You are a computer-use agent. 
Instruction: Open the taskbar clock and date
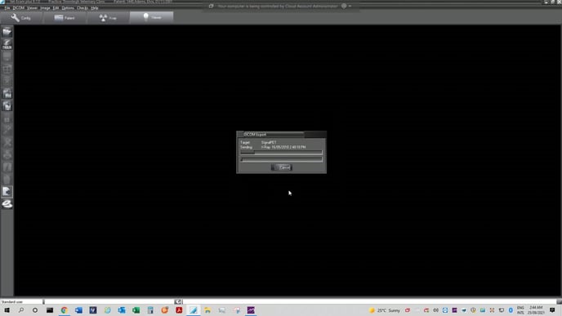coord(536,310)
